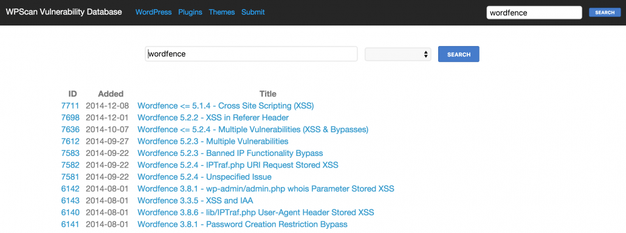Click the 2014-09-22 date in row 7583
Screen dimensions: 626x233
tap(107, 154)
